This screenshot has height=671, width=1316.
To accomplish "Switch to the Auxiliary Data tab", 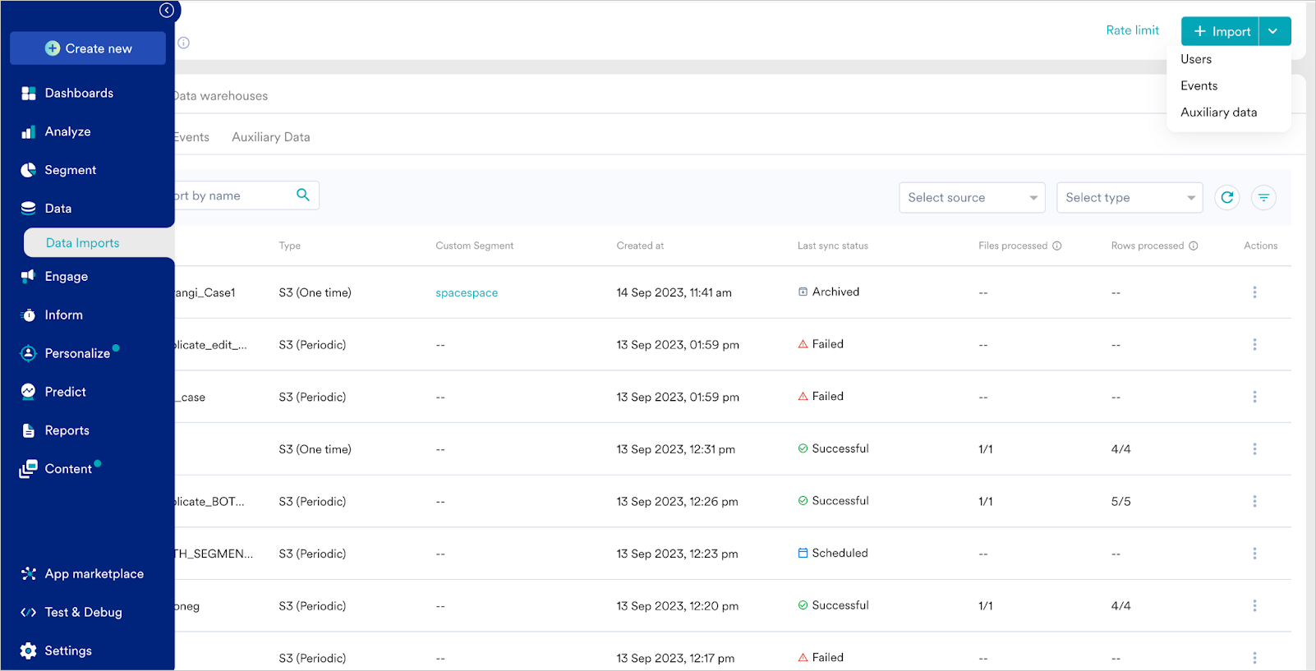I will pos(270,137).
